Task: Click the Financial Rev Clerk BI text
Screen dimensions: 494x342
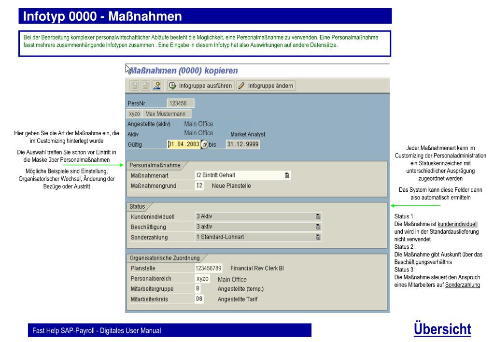Action: pos(257,268)
